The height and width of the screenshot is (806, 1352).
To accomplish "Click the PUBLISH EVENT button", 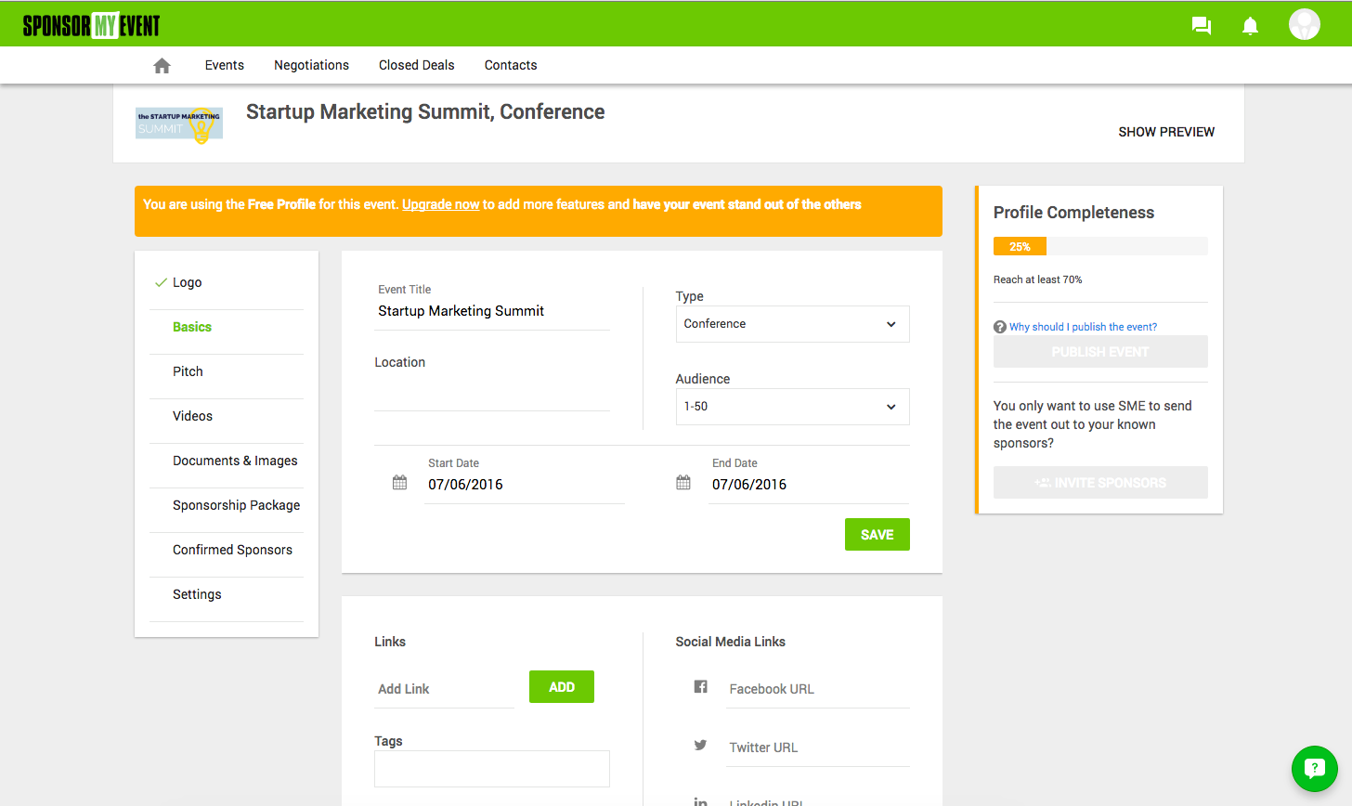I will [1100, 352].
